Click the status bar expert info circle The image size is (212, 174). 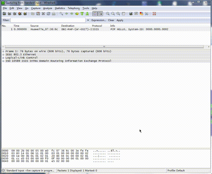[x=4, y=170]
